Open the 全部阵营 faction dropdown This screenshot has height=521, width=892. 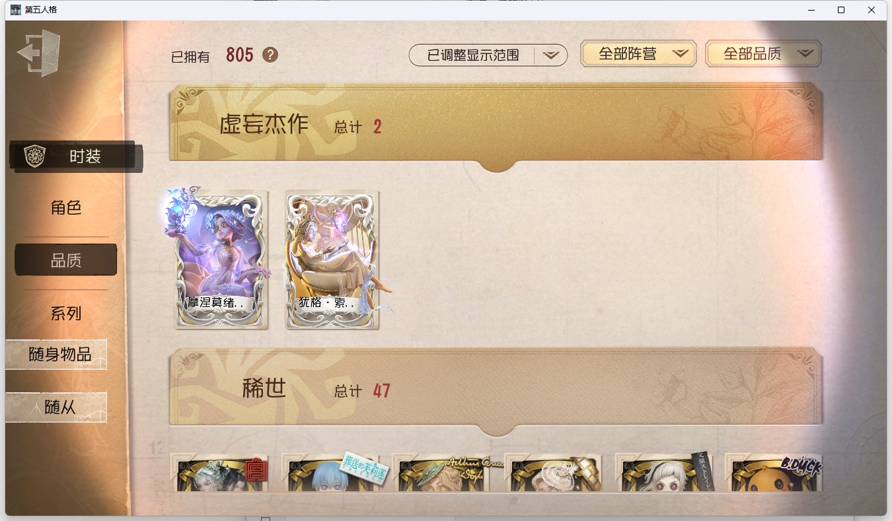click(x=638, y=54)
